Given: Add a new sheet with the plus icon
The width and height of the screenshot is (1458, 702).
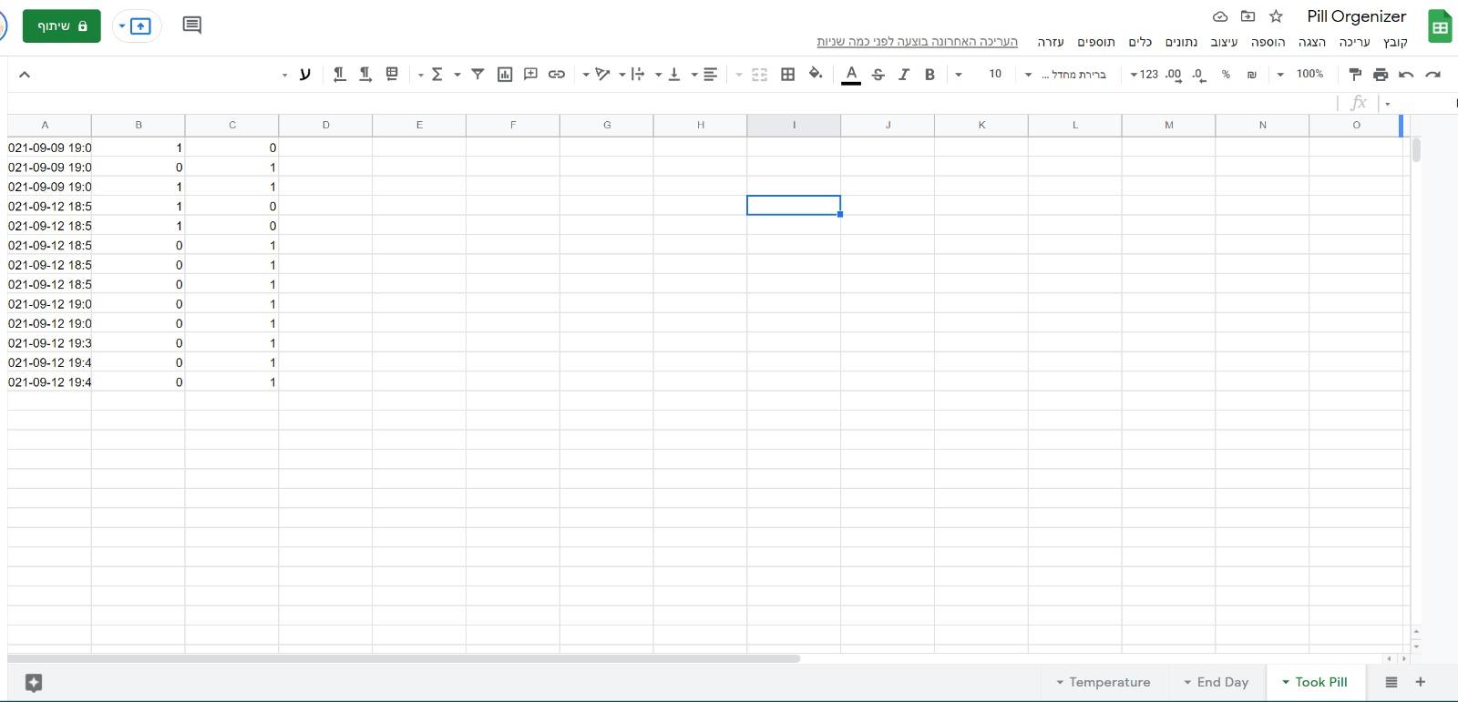Looking at the screenshot, I should click(1420, 682).
